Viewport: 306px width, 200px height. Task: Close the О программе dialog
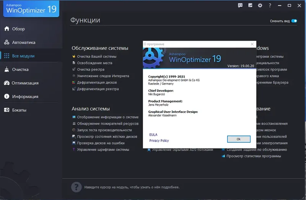click(252, 44)
